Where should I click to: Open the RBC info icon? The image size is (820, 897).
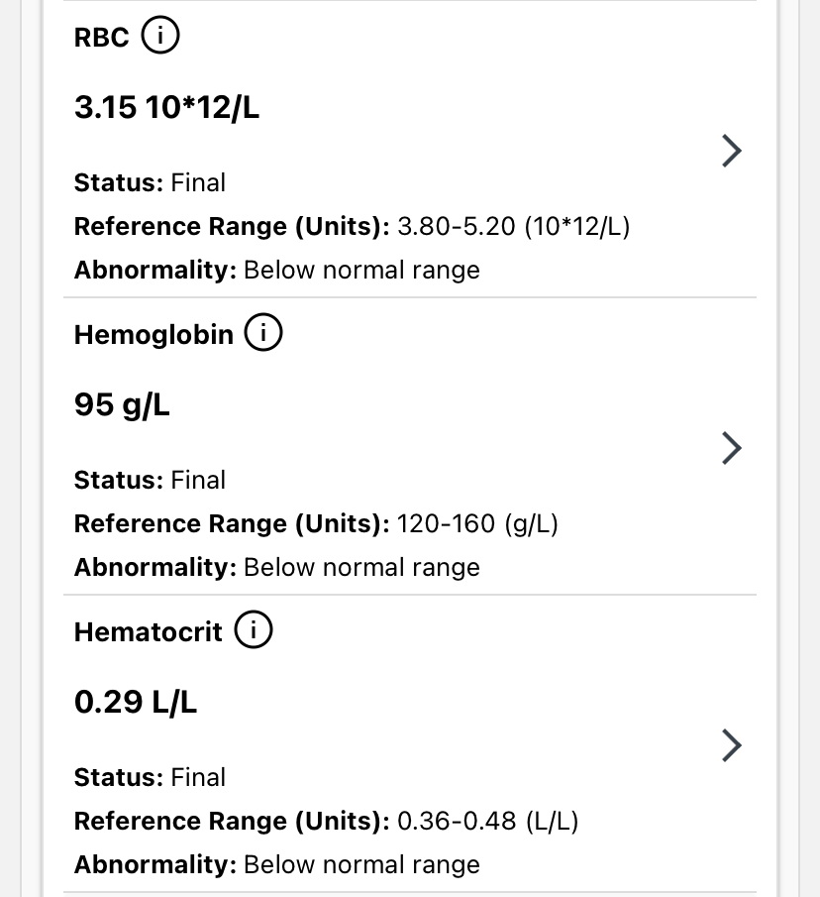click(160, 37)
